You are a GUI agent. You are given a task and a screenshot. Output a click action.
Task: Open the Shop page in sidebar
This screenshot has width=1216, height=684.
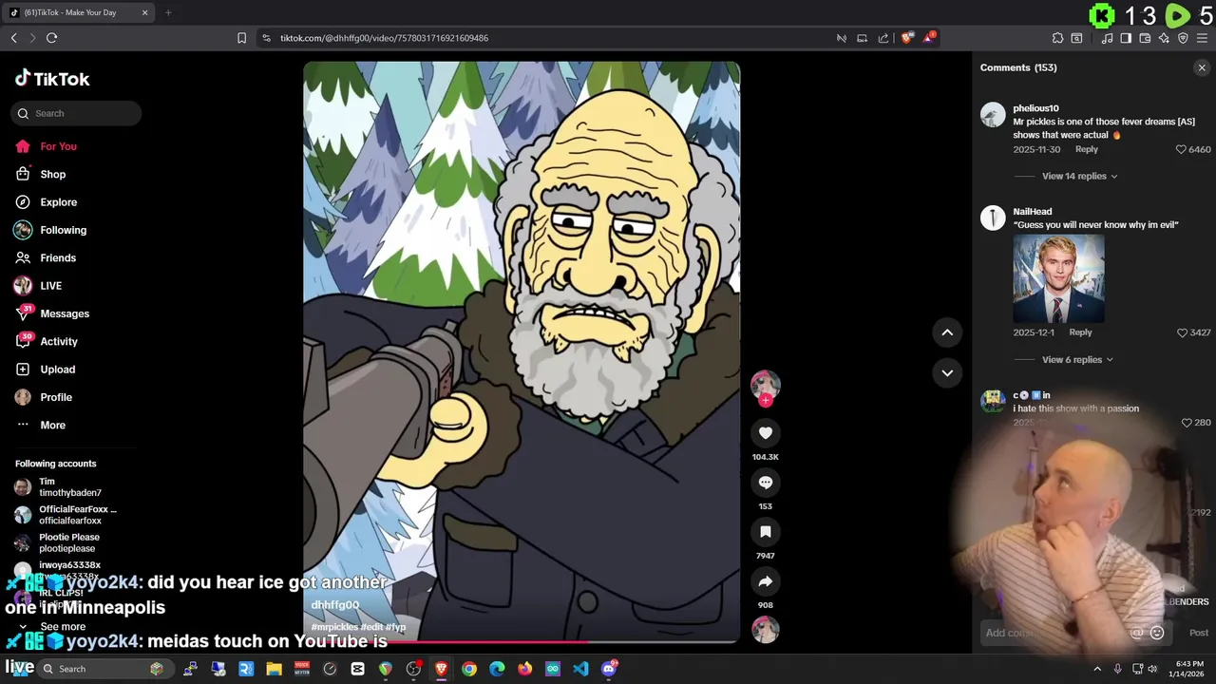[x=52, y=174]
